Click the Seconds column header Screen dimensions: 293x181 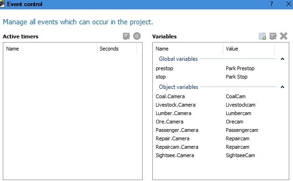117,49
